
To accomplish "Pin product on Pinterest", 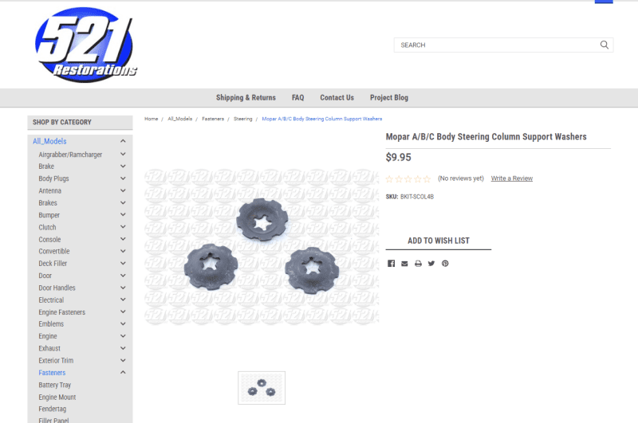I will [445, 264].
